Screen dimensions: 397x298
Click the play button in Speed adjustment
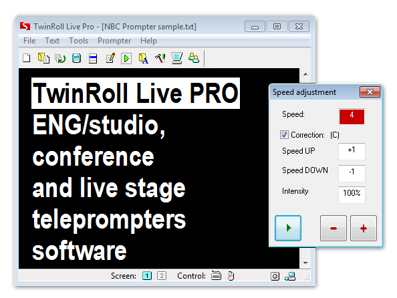pyautogui.click(x=288, y=228)
